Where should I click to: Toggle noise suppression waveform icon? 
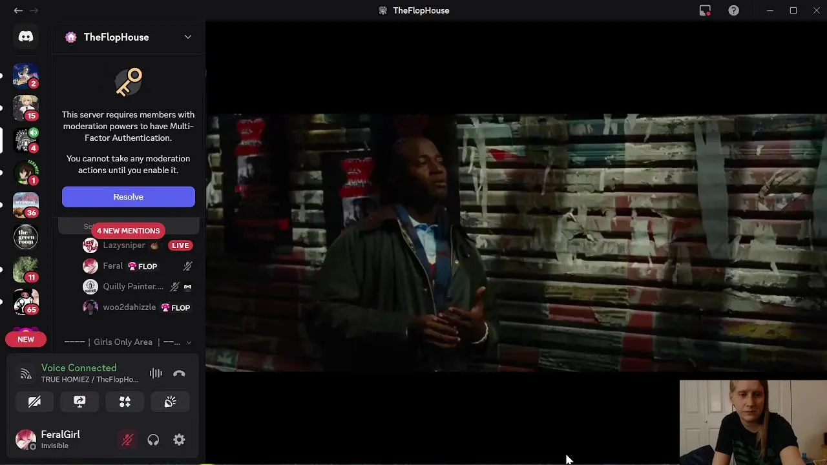point(156,373)
